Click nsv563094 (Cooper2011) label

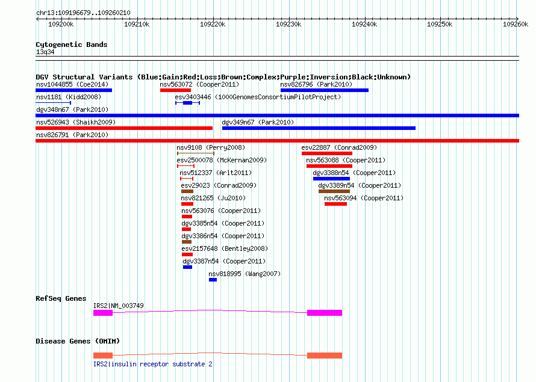364,198
